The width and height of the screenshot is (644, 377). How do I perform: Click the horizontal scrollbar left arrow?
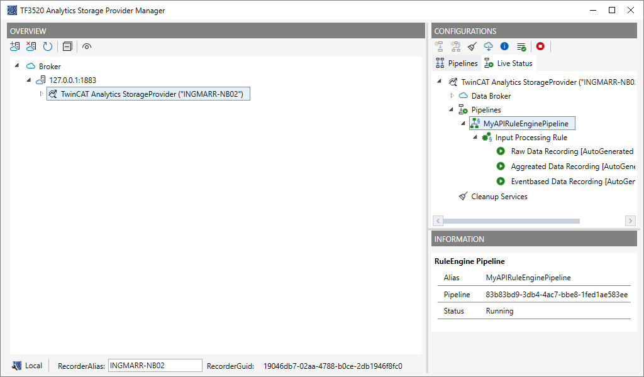click(x=438, y=221)
